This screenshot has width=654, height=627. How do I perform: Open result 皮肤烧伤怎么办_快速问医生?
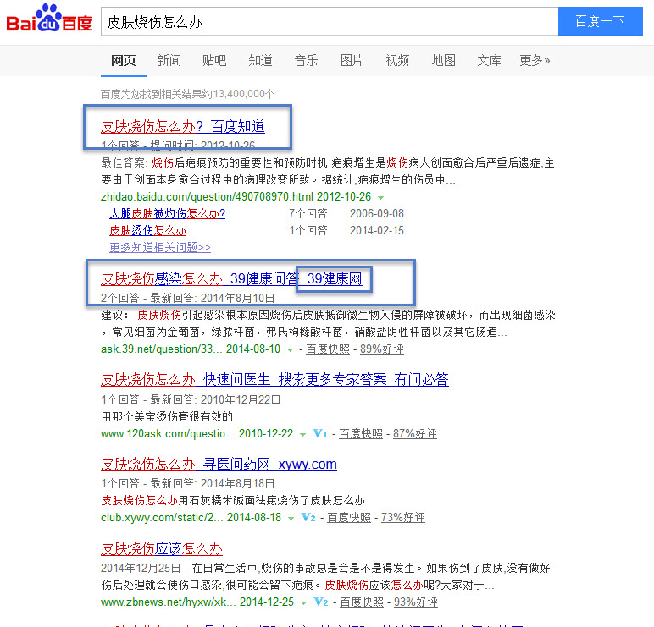[x=274, y=380]
